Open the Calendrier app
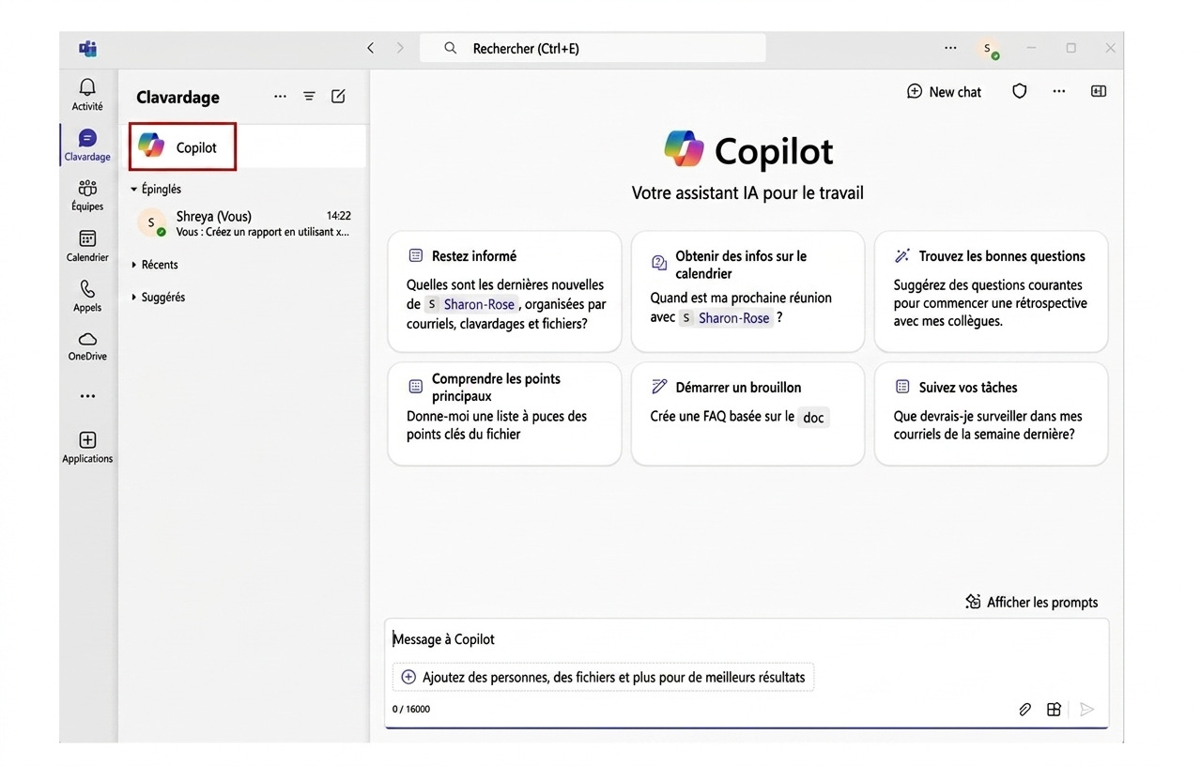The height and width of the screenshot is (766, 1201). pos(87,246)
